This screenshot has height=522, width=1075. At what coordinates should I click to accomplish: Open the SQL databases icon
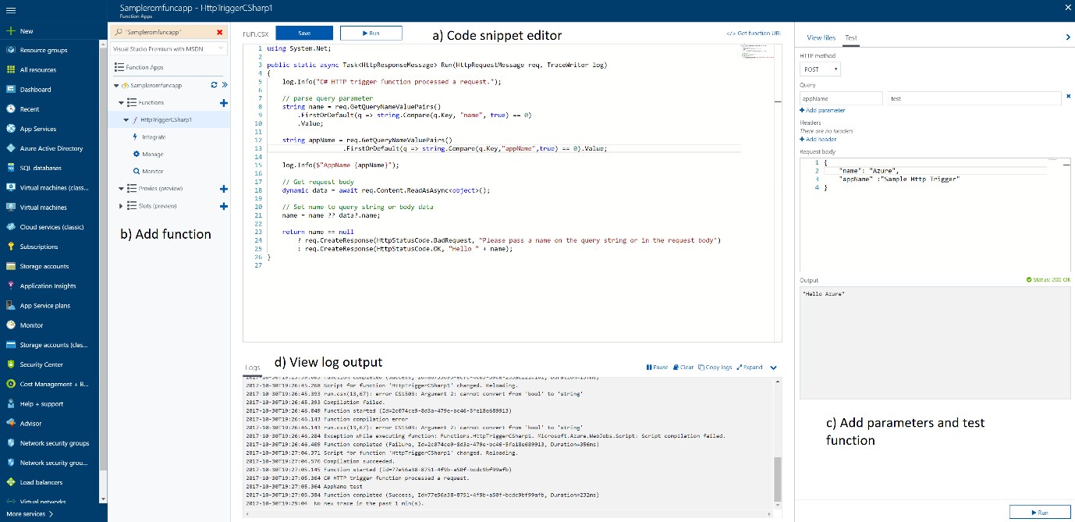[11, 168]
